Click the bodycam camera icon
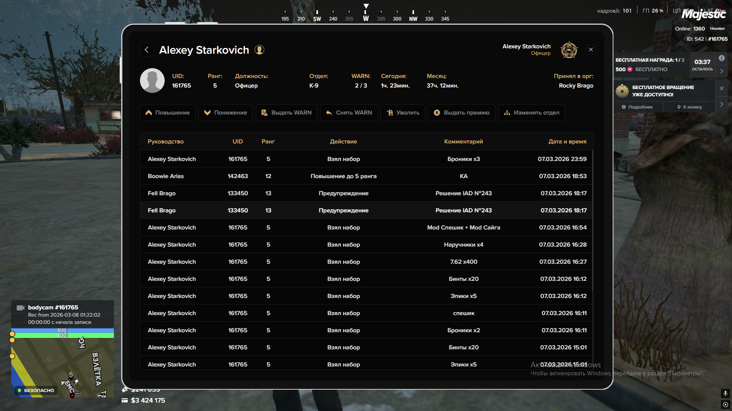Screen dimensions: 732x411 21,307
